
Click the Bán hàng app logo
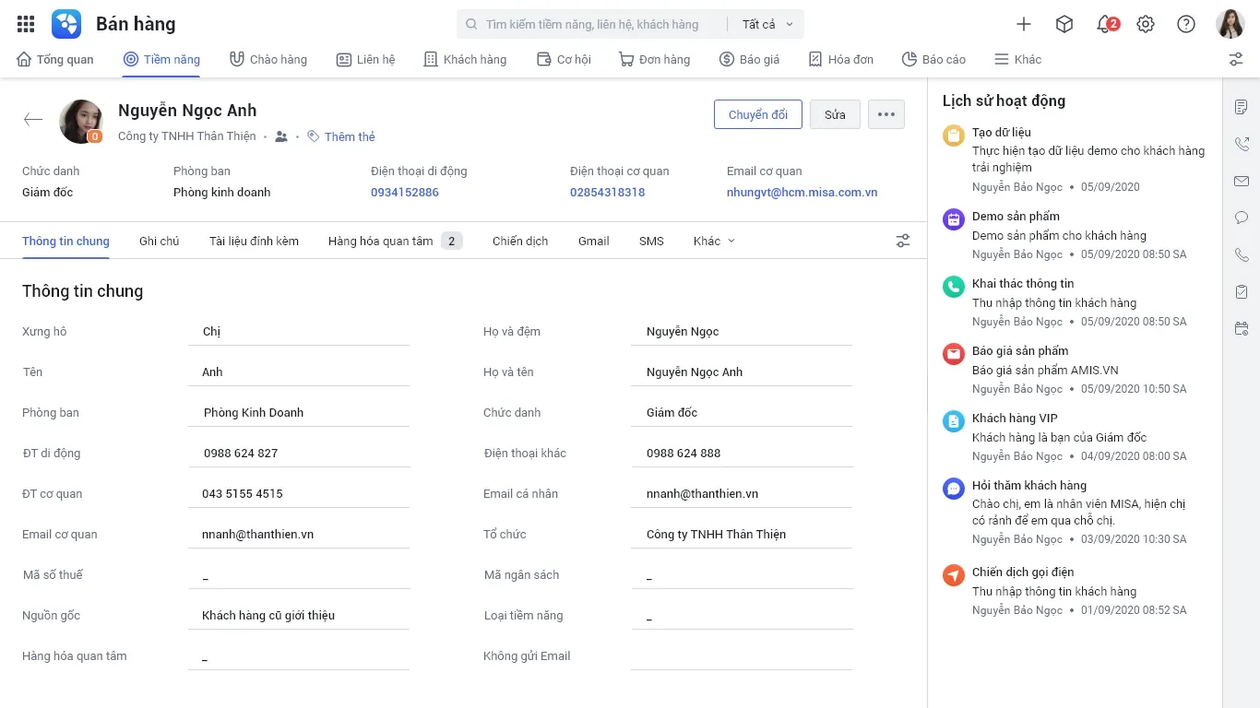[66, 24]
